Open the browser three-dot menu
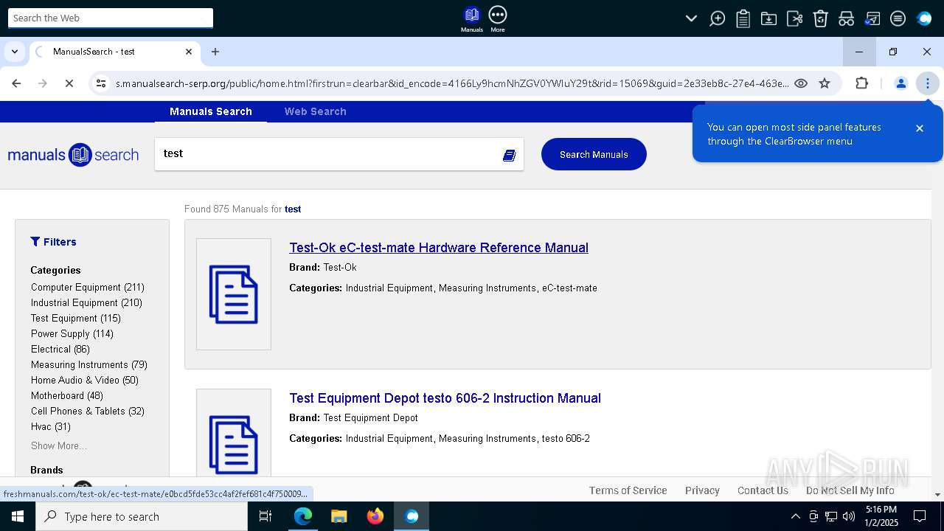Image resolution: width=944 pixels, height=531 pixels. click(x=927, y=83)
